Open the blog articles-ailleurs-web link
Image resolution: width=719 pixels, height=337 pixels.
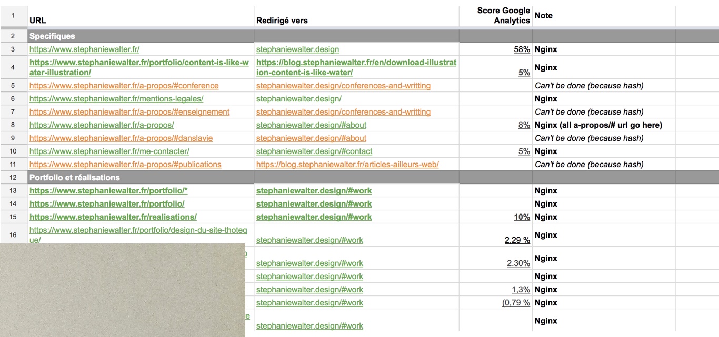pyautogui.click(x=347, y=165)
